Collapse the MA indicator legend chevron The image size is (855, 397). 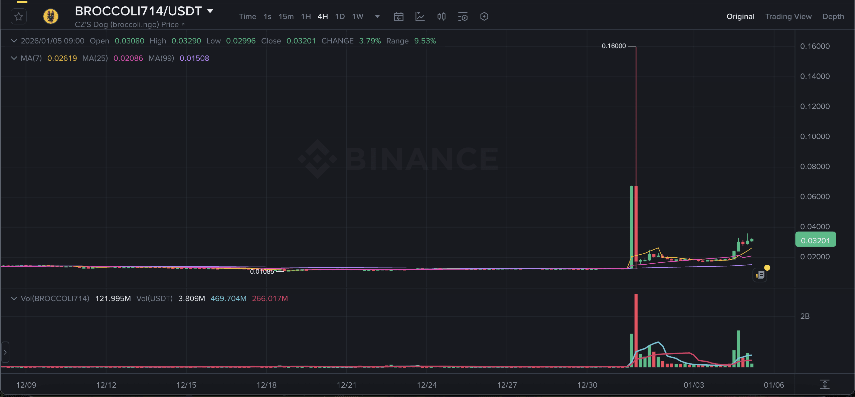point(14,58)
